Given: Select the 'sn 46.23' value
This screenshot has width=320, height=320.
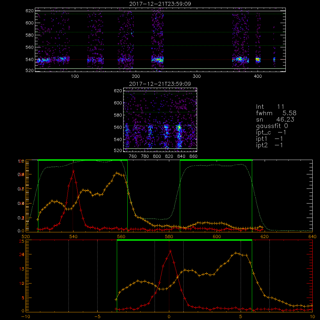Looking at the screenshot, I should point(285,119).
